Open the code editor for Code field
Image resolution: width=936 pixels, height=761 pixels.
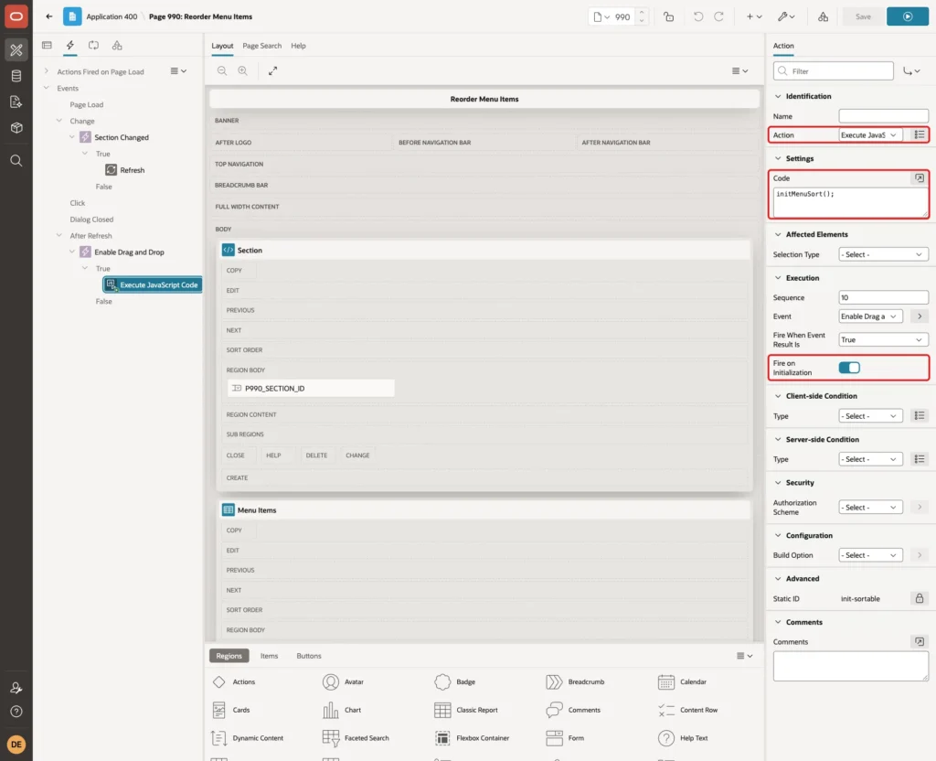point(920,178)
